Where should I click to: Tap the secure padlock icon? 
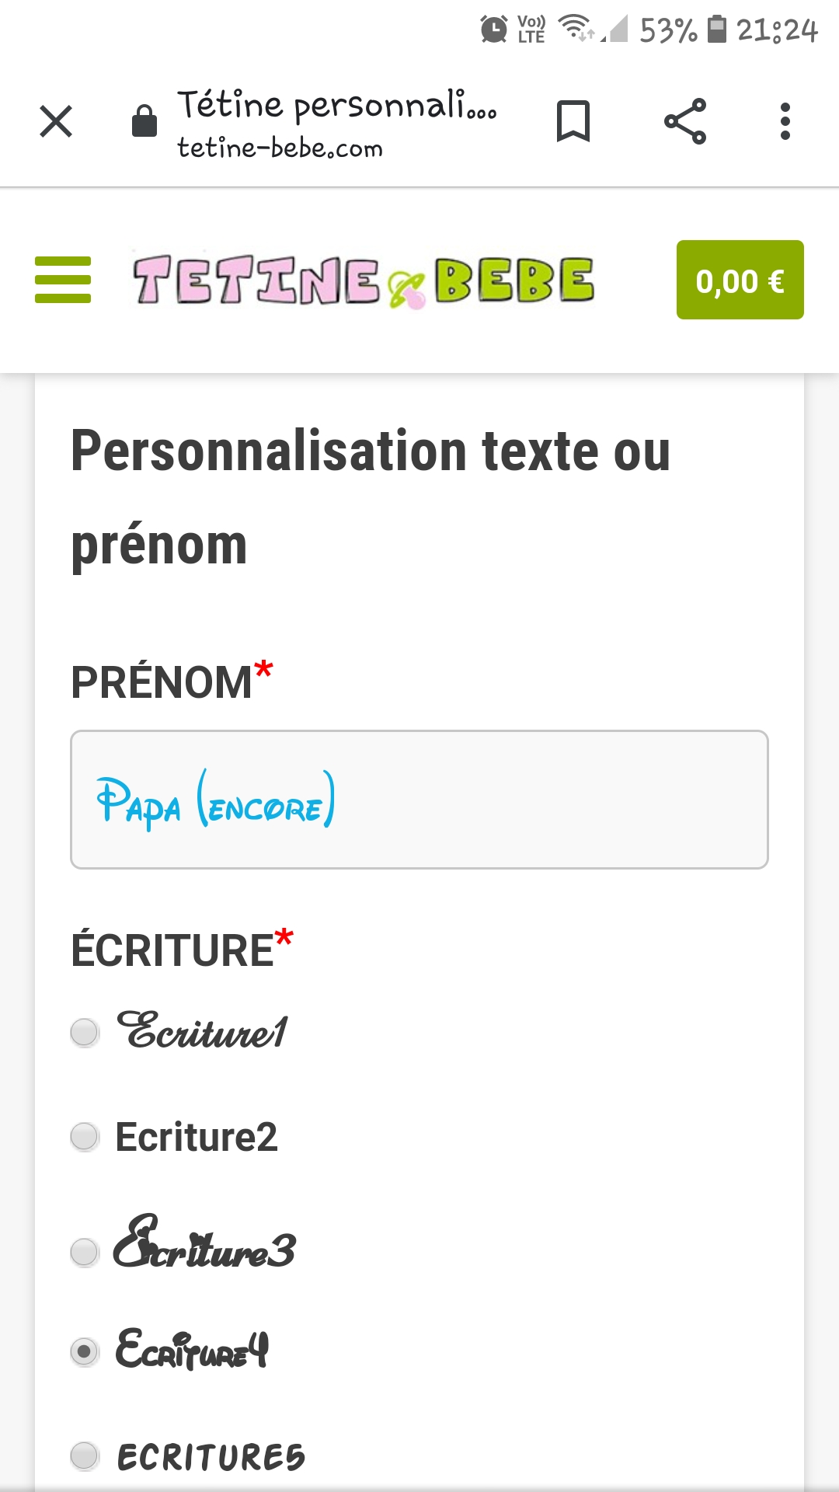click(x=144, y=122)
